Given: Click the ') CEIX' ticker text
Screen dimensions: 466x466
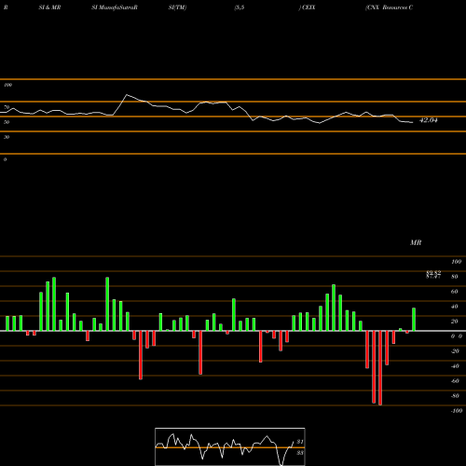Looking at the screenshot, I should coord(307,7).
